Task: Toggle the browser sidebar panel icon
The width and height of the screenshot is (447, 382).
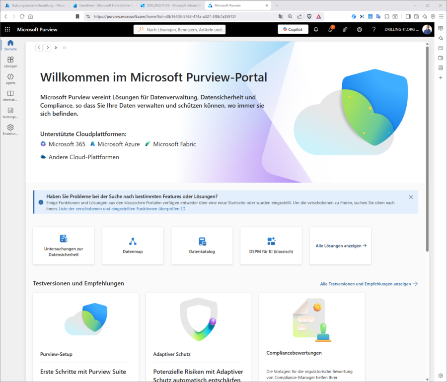Action: [408, 16]
